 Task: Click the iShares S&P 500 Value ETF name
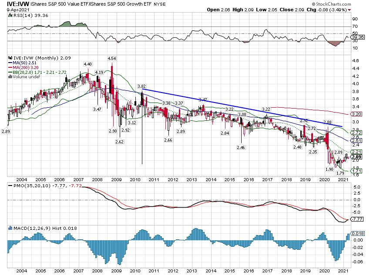click(x=60, y=4)
